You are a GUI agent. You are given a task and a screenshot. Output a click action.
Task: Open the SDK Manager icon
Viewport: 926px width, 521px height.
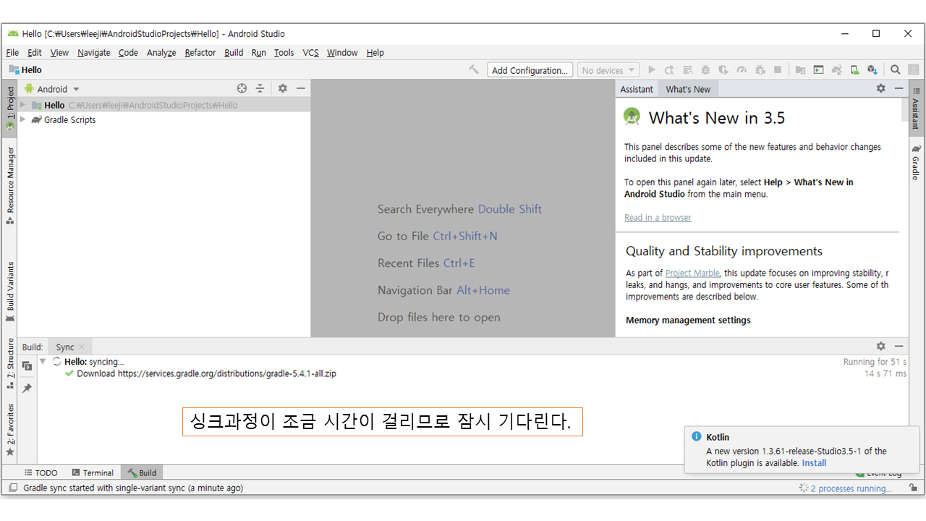[x=872, y=70]
